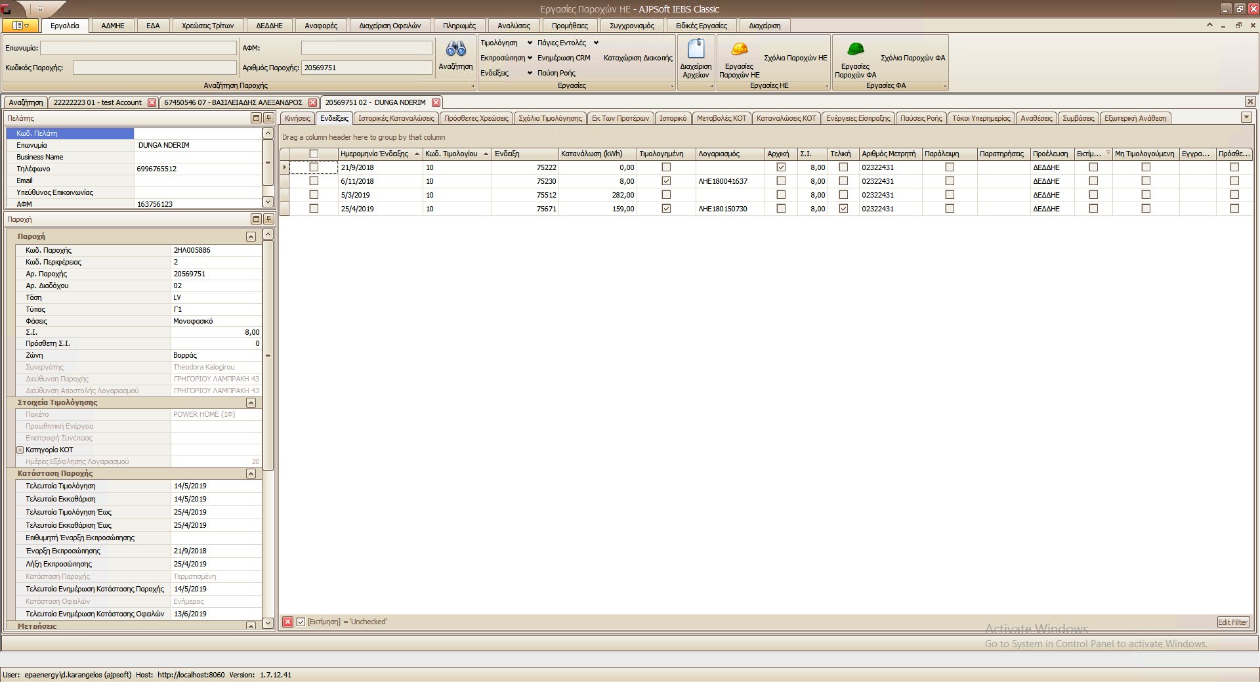Click the green helmet Εργασίες Παροχών ΦΑ icon

click(x=855, y=49)
